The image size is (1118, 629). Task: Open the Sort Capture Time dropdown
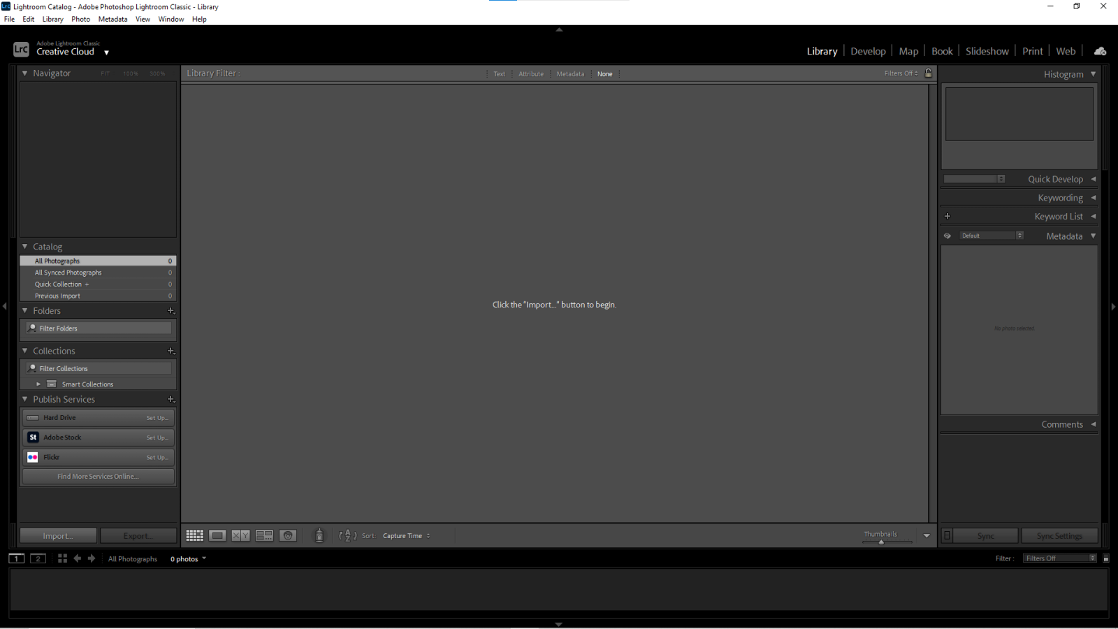[x=406, y=536]
